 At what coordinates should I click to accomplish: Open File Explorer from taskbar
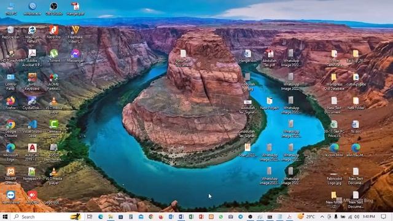pyautogui.click(x=111, y=217)
